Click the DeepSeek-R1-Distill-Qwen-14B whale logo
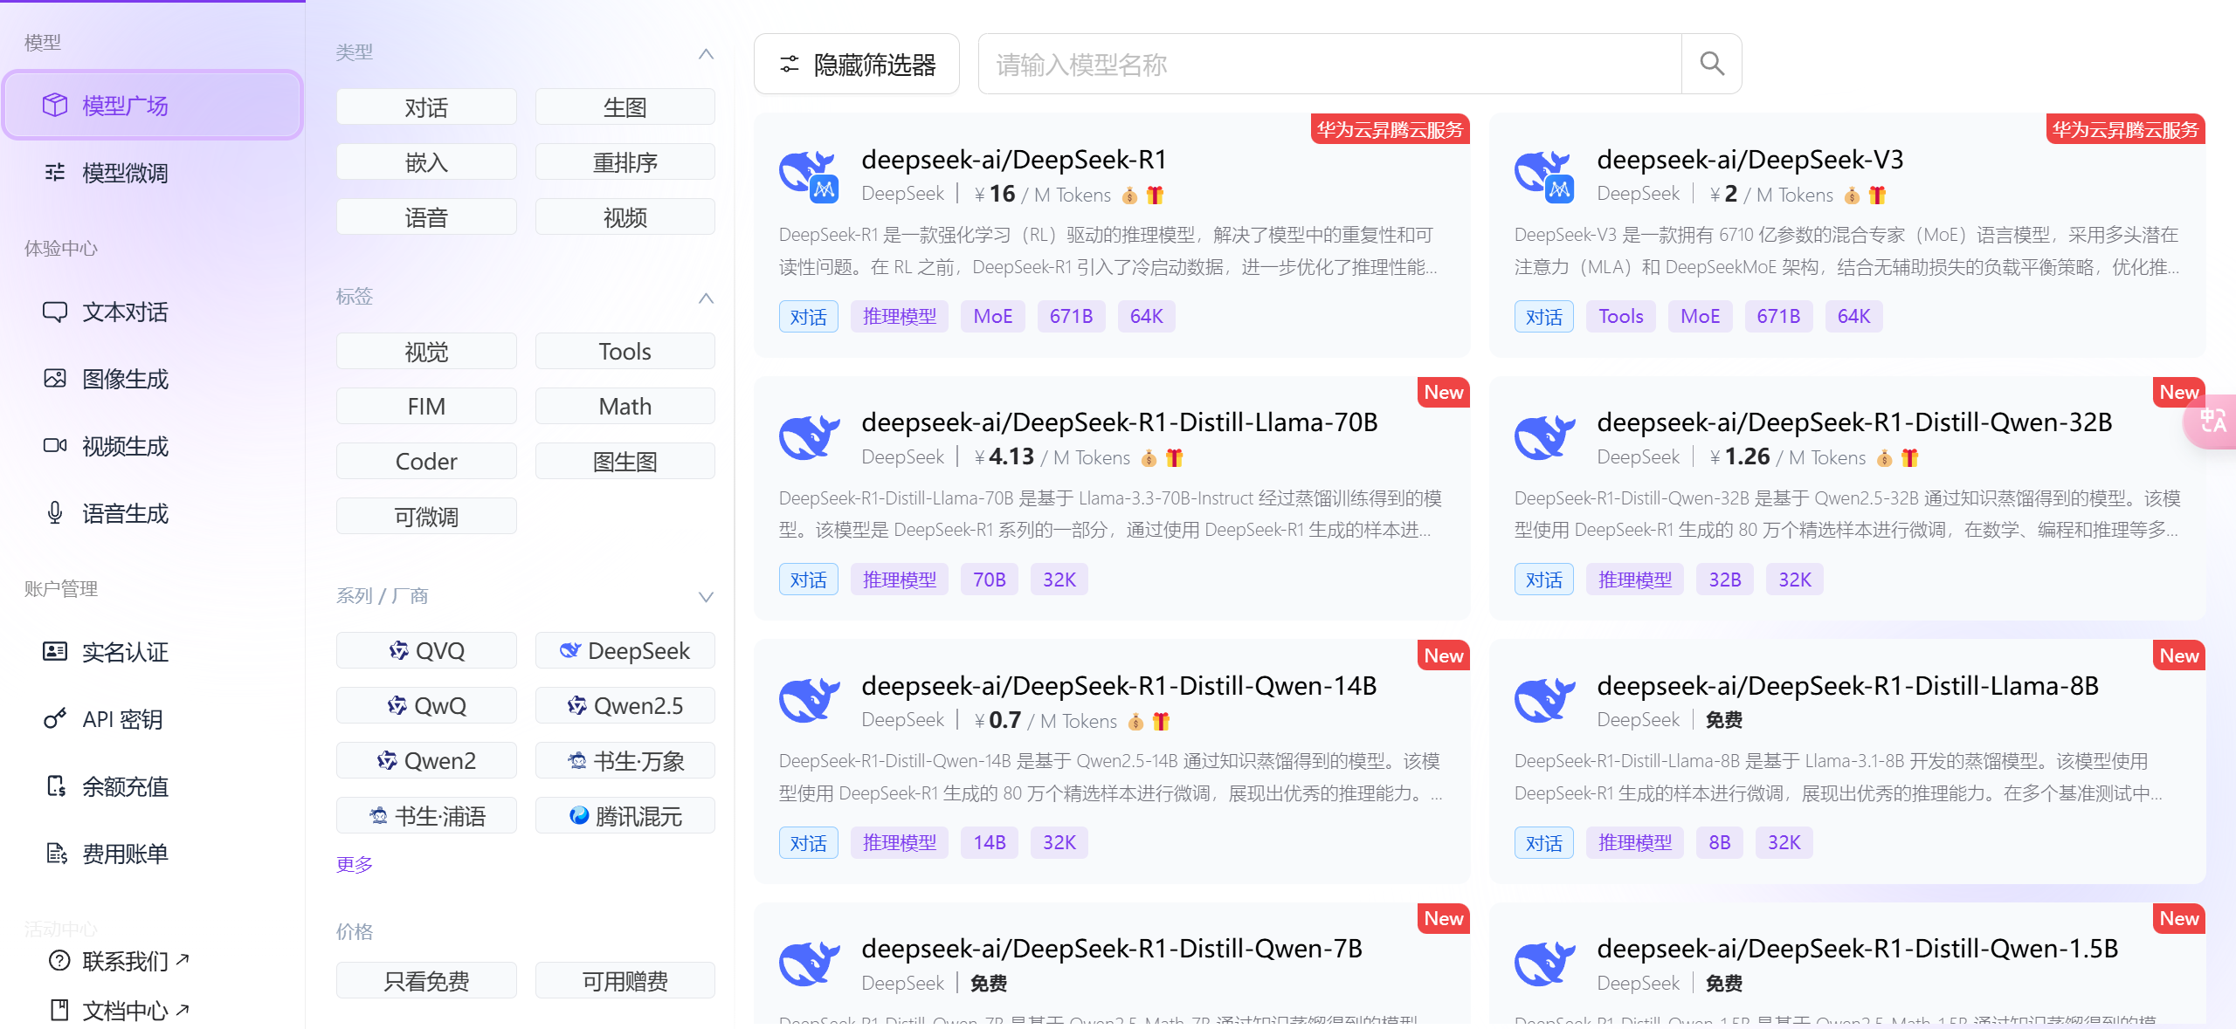 coord(809,700)
